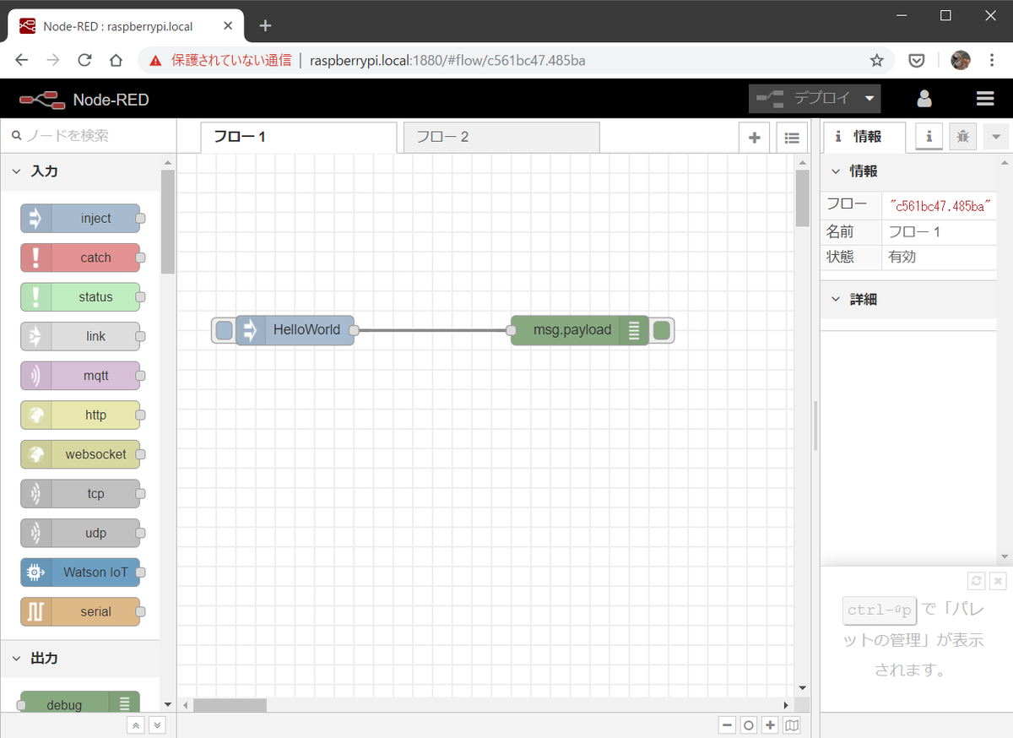Viewport: 1013px width, 738px height.
Task: Click the info icon sidebar tab
Action: 929,136
